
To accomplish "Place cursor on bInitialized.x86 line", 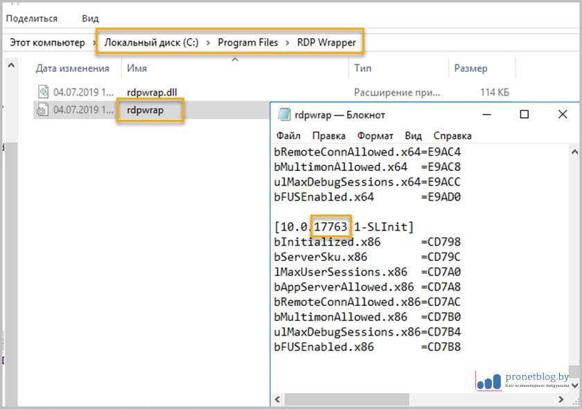I will click(367, 242).
